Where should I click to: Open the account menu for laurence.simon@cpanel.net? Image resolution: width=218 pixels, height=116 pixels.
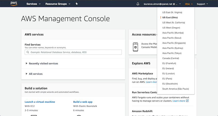pyautogui.click(x=162, y=4)
